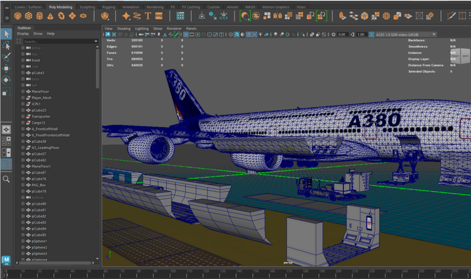Expand the Cargo12 node in Outliner
Image resolution: width=471 pixels, height=279 pixels.
tap(23, 122)
